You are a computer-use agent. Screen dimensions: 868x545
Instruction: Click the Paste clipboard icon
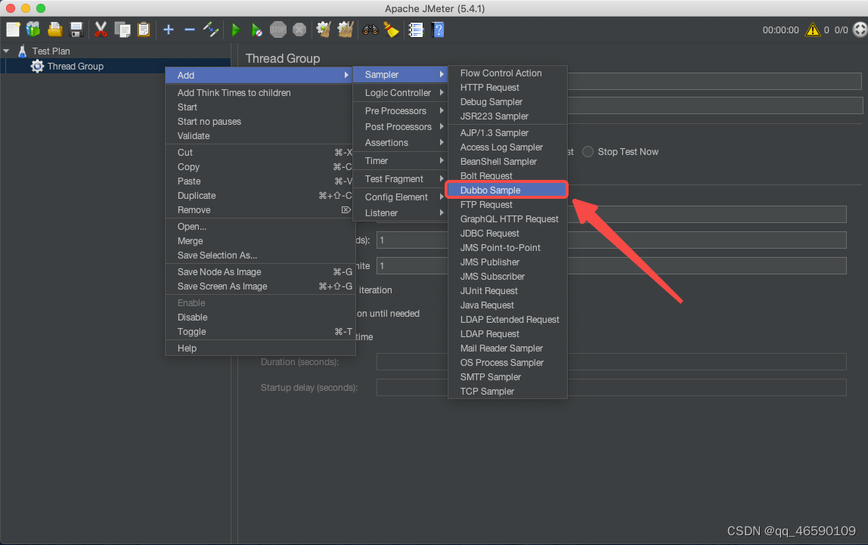coord(144,29)
